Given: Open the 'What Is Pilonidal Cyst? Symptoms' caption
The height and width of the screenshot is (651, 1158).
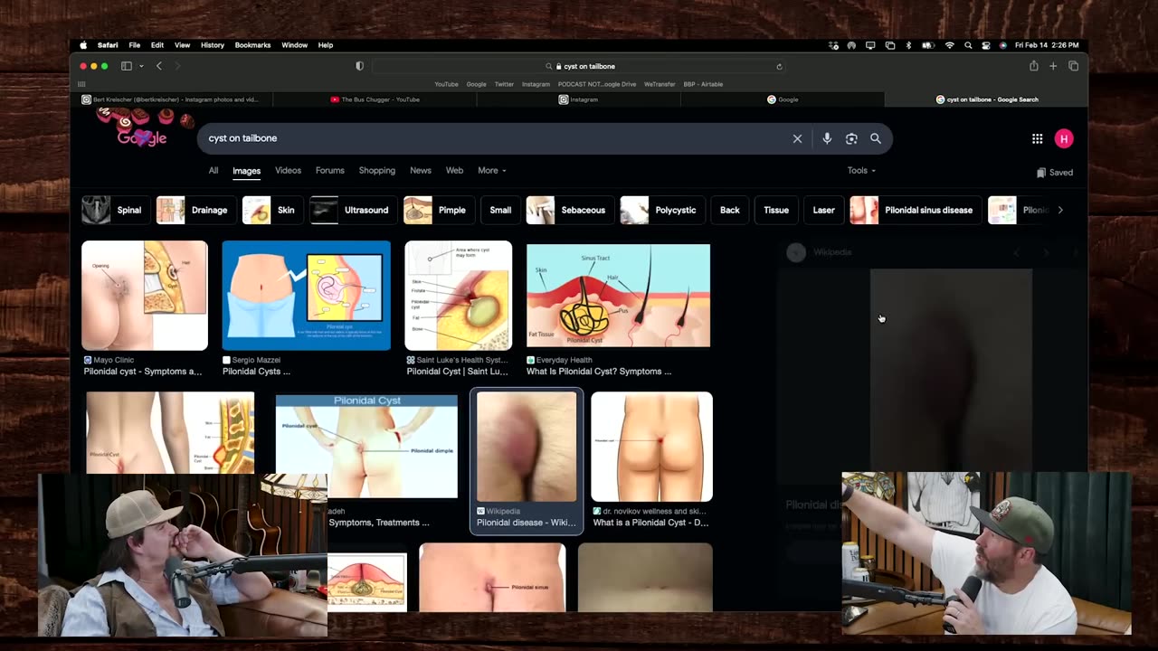Looking at the screenshot, I should [x=599, y=372].
